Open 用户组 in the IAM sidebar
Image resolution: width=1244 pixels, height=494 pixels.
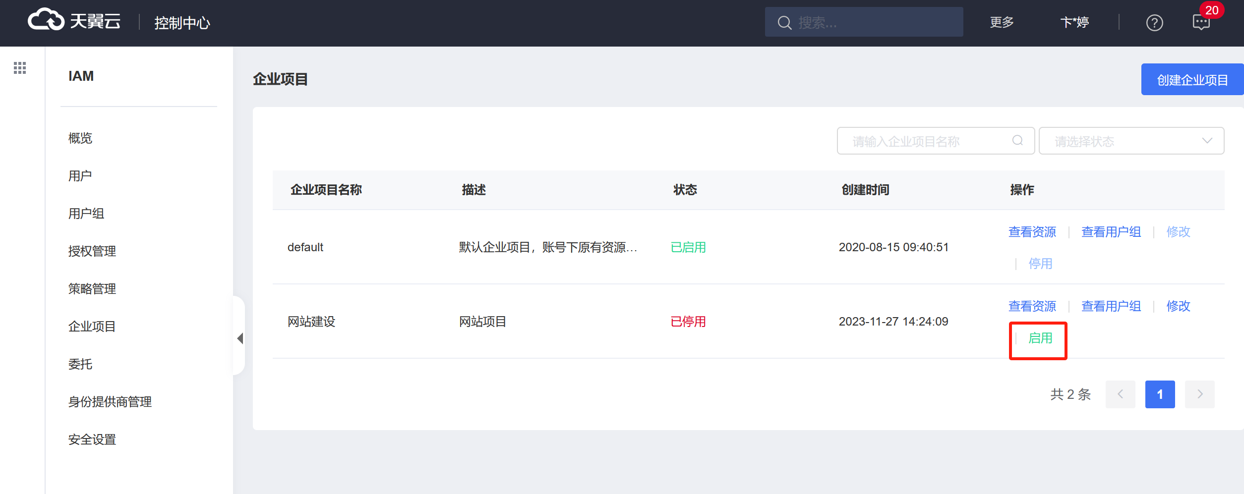pos(86,214)
